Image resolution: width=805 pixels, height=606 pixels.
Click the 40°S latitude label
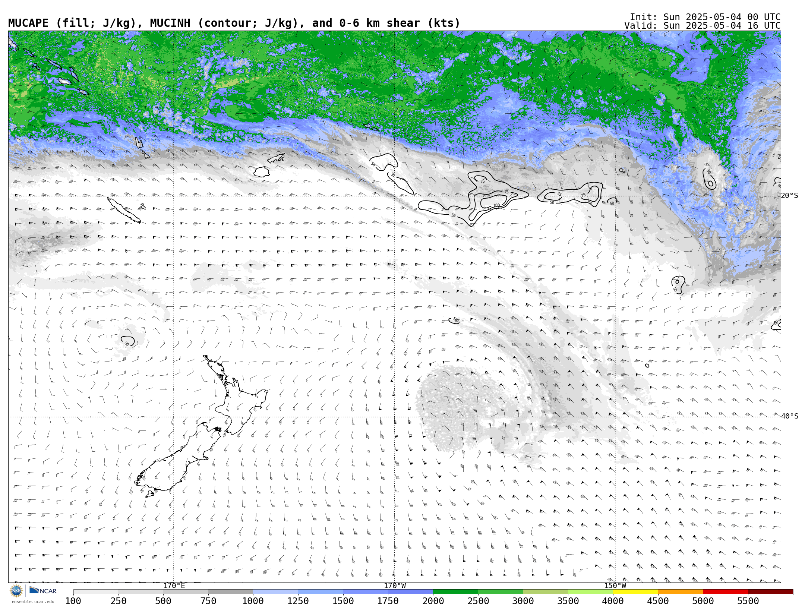pyautogui.click(x=789, y=416)
